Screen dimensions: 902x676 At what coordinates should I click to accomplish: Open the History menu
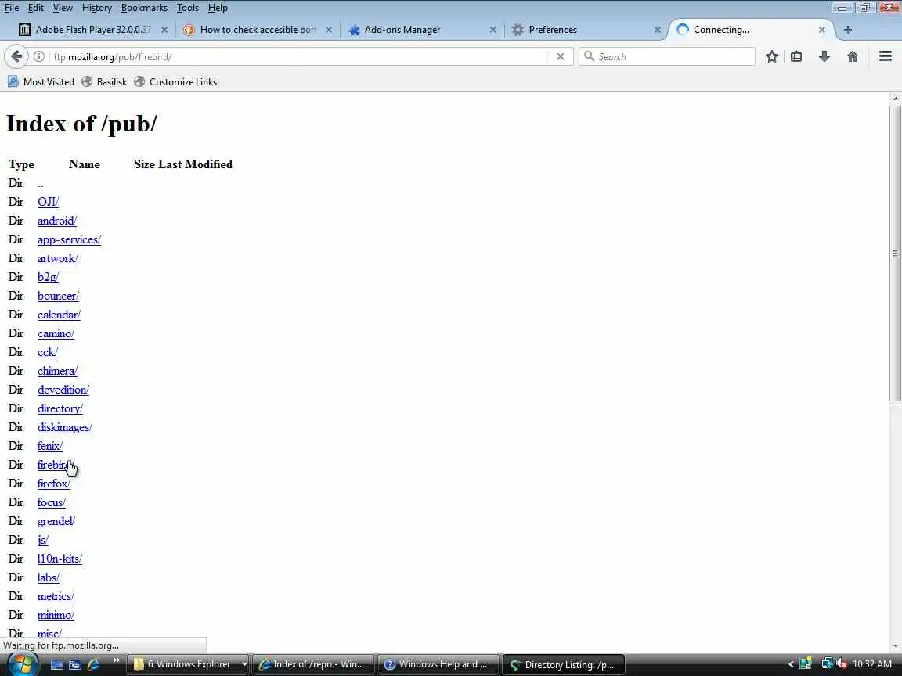[96, 8]
